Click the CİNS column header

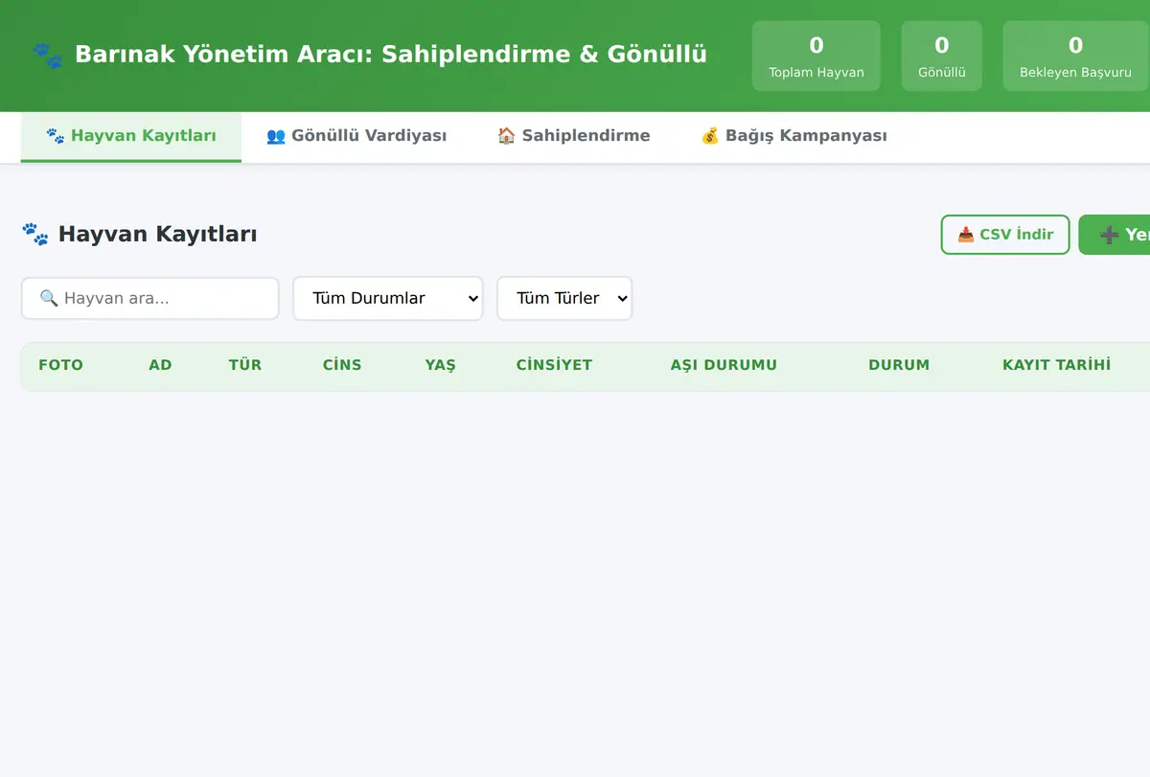tap(342, 365)
